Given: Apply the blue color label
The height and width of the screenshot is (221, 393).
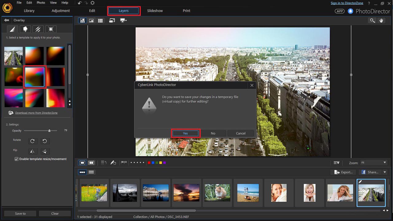Looking at the screenshot, I should coord(153,163).
